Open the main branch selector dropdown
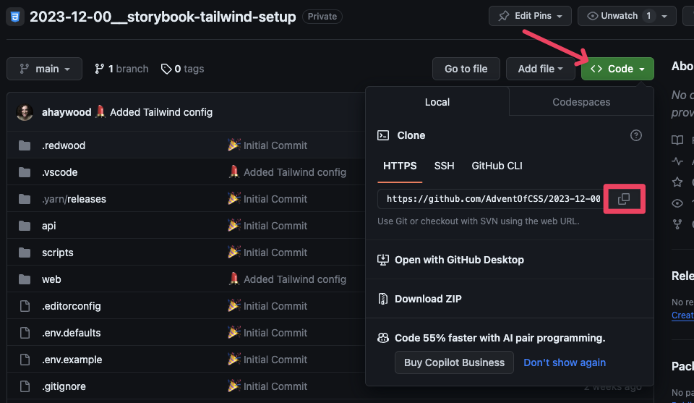Image resolution: width=694 pixels, height=403 pixels. pos(44,69)
